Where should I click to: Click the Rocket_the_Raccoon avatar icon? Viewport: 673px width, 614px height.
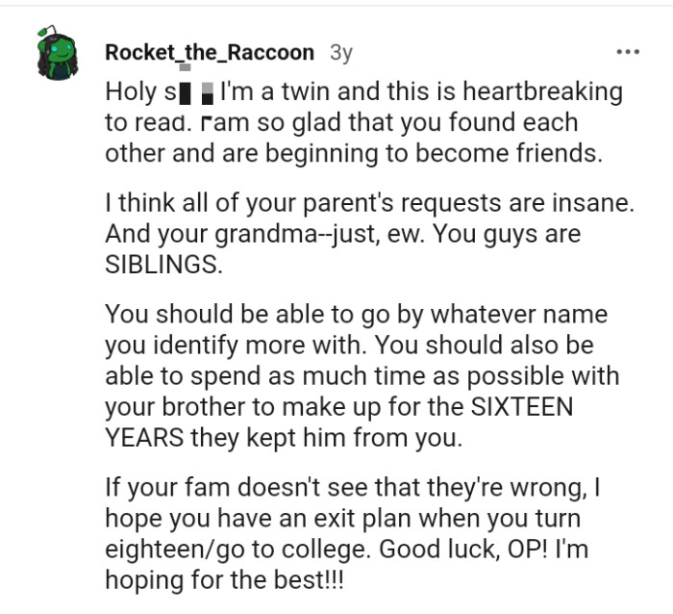coord(59,56)
